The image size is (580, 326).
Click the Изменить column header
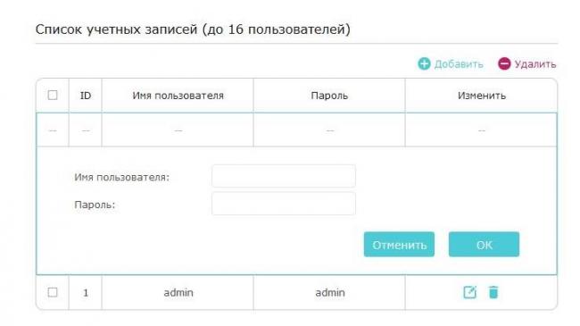(x=481, y=96)
